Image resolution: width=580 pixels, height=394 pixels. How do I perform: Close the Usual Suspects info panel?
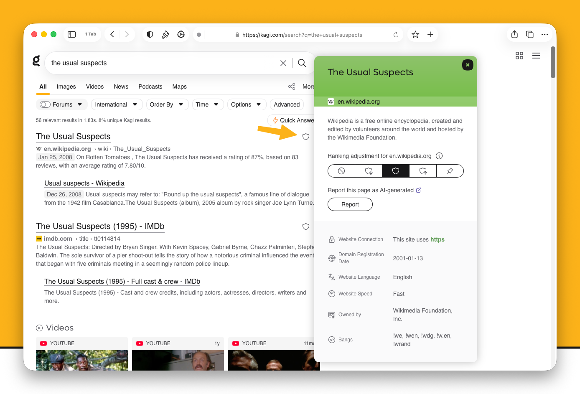(x=468, y=65)
